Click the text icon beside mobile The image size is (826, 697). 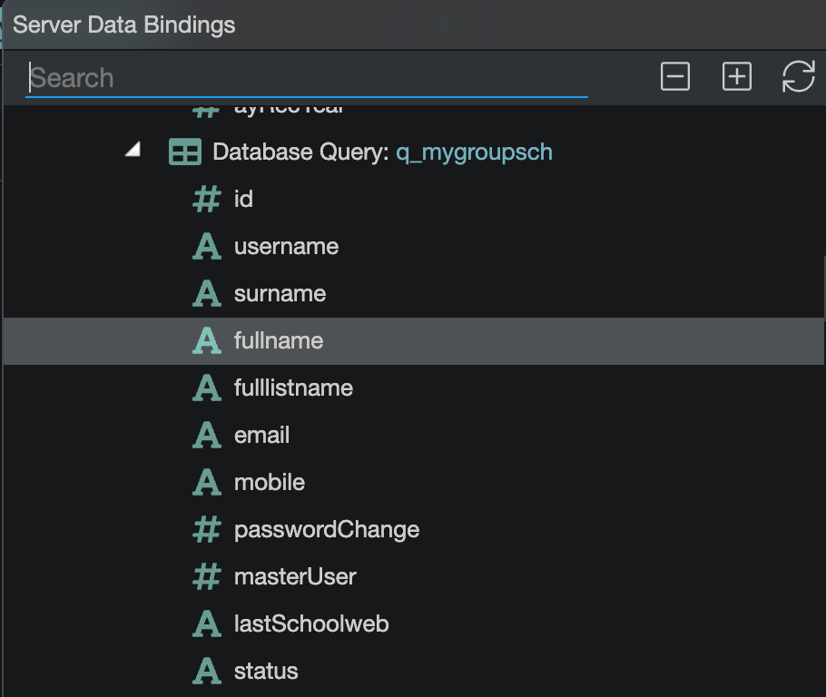[207, 482]
